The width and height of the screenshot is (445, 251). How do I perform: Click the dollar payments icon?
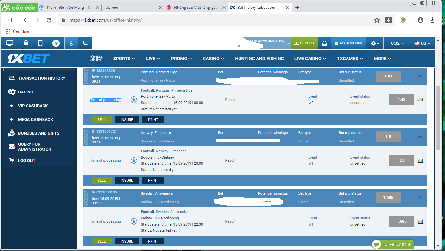71,43
